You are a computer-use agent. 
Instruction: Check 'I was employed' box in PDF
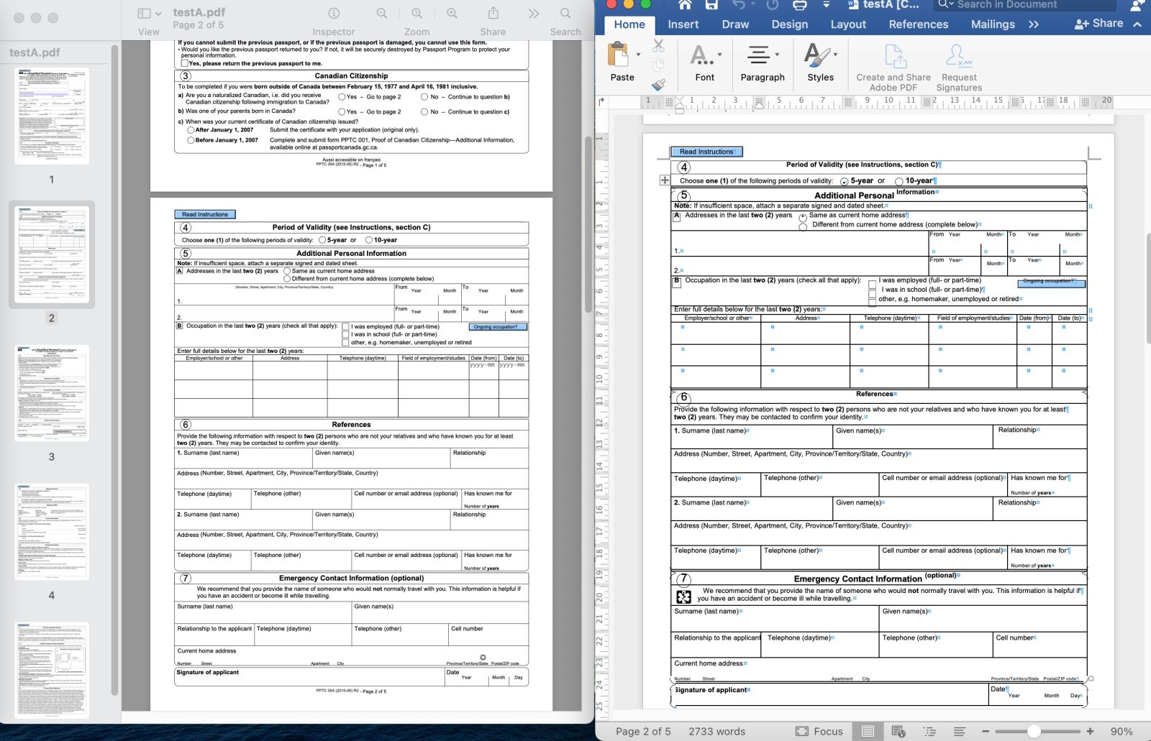pyautogui.click(x=345, y=326)
